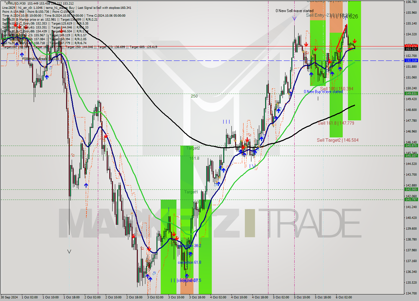Click the '3 Oct 02:00' time label
The height and width of the screenshot is (301, 419).
[155, 297]
